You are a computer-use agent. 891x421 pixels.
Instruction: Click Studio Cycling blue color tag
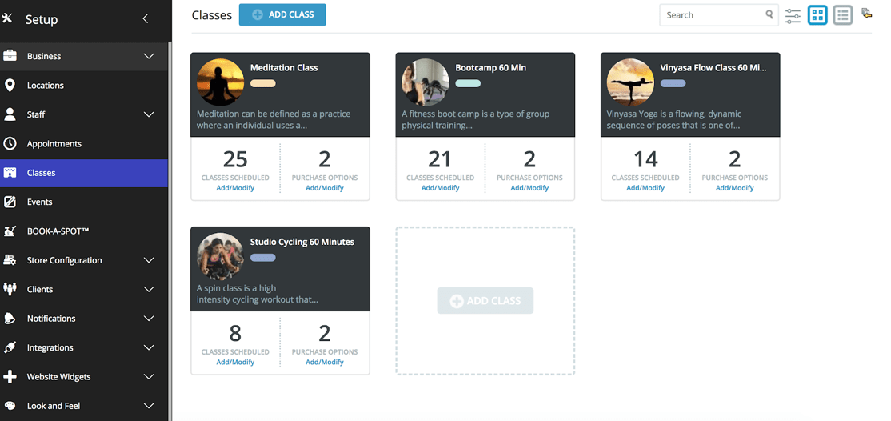263,258
